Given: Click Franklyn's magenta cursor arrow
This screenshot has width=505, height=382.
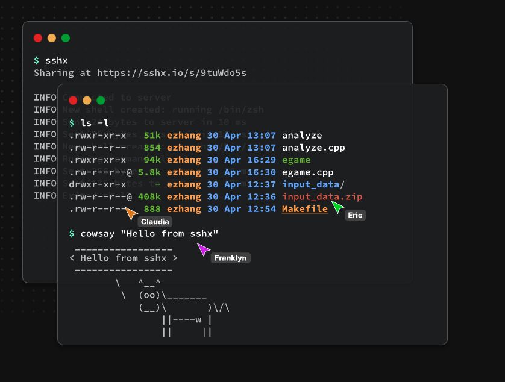Looking at the screenshot, I should click(x=203, y=249).
